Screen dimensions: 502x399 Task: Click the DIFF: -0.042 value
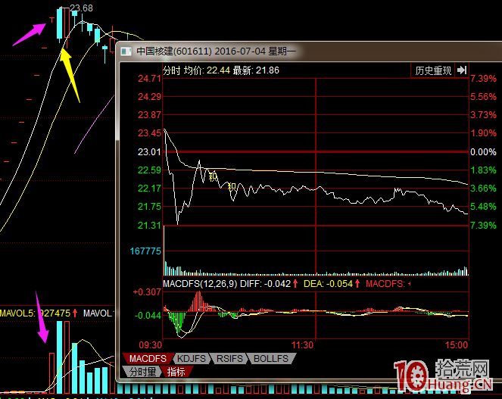[x=266, y=284]
